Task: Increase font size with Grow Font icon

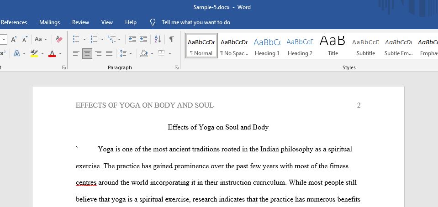Action: click(14, 39)
